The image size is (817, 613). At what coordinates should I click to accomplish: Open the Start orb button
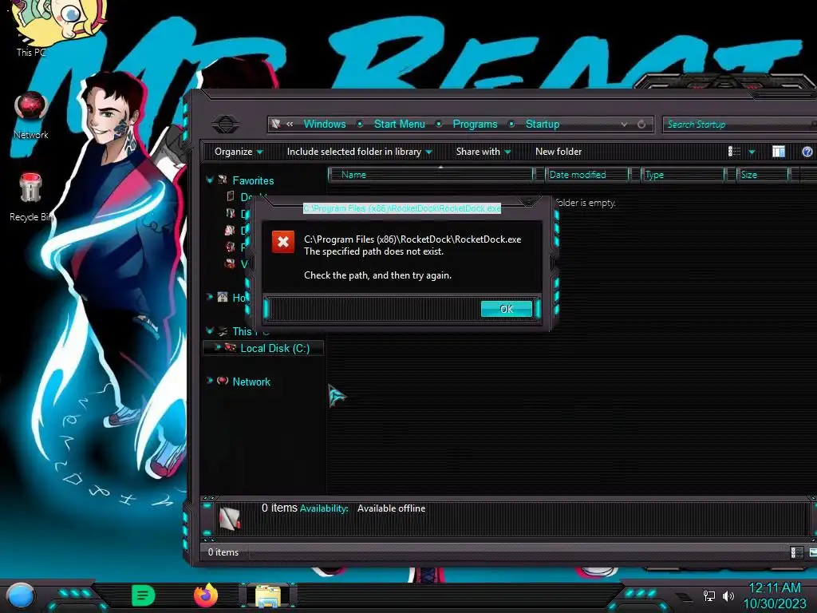click(21, 595)
